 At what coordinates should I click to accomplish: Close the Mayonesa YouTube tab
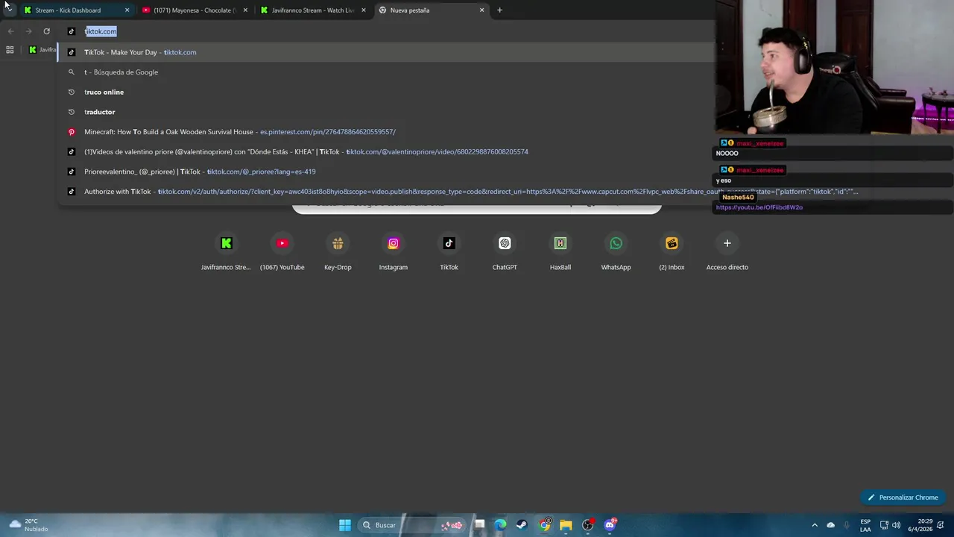pos(245,10)
